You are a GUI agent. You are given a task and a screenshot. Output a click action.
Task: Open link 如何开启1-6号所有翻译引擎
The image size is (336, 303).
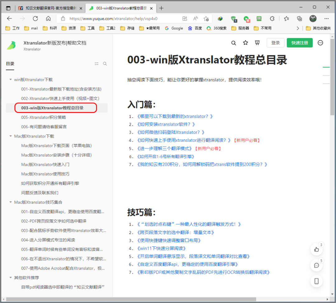point(166,157)
